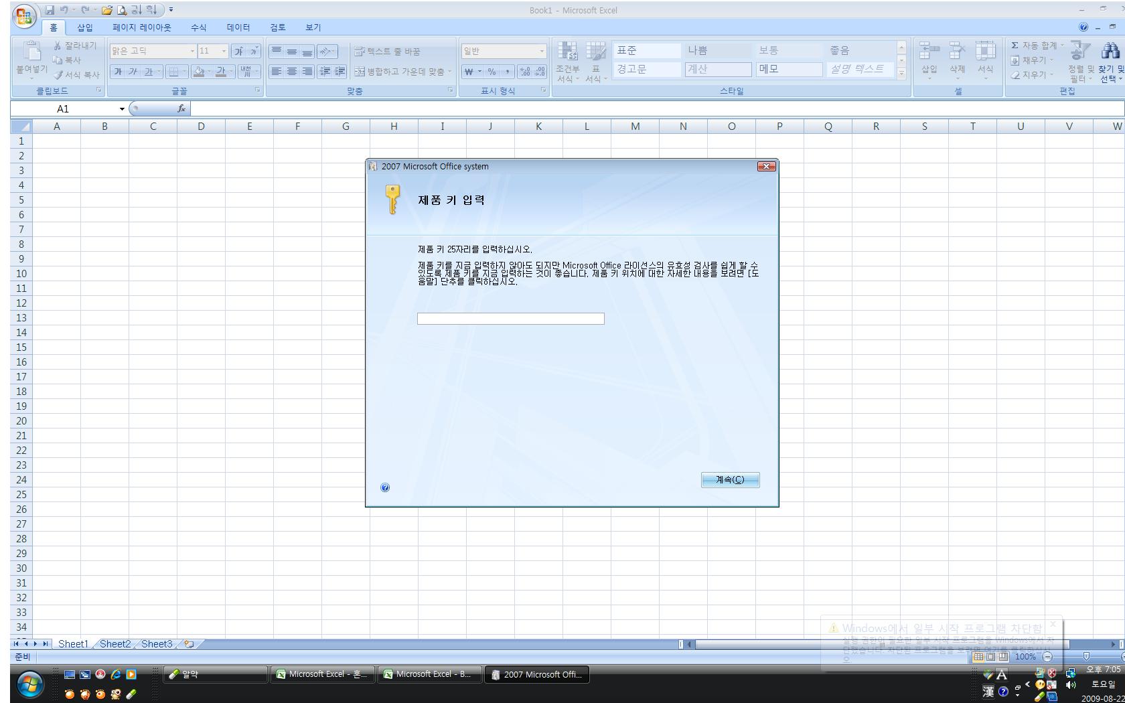Click the help icon in product key dialog

(x=385, y=487)
